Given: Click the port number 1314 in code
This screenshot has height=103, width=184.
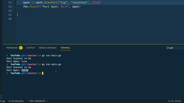Looking at the screenshot, I should pyautogui.click(x=95, y=3).
